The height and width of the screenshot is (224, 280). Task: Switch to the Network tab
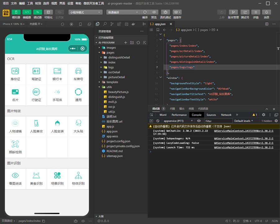tap(226, 115)
